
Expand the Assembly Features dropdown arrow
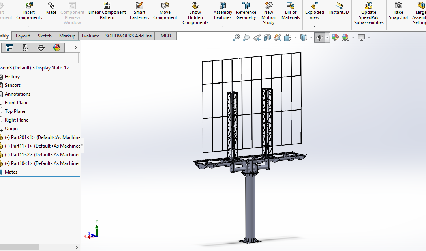tap(223, 26)
